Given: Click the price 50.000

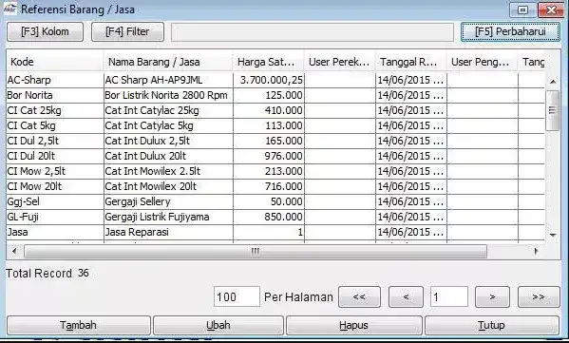Looking at the screenshot, I should tap(287, 201).
